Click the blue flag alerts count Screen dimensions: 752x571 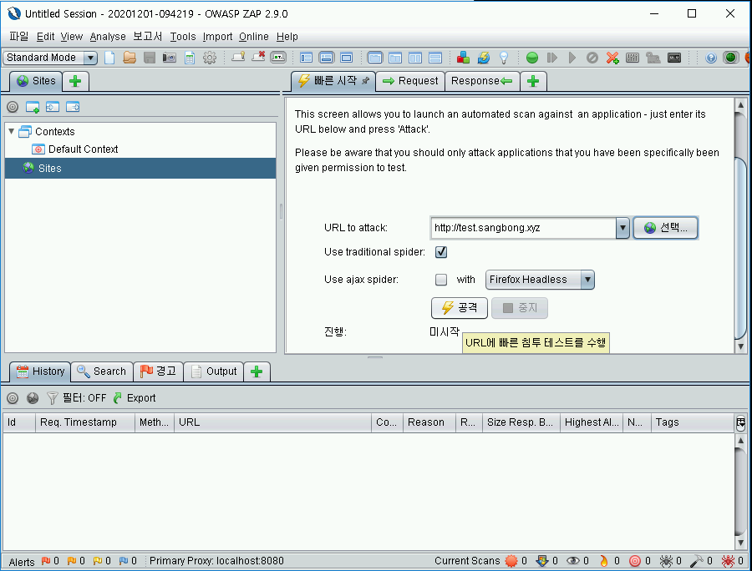point(128,561)
